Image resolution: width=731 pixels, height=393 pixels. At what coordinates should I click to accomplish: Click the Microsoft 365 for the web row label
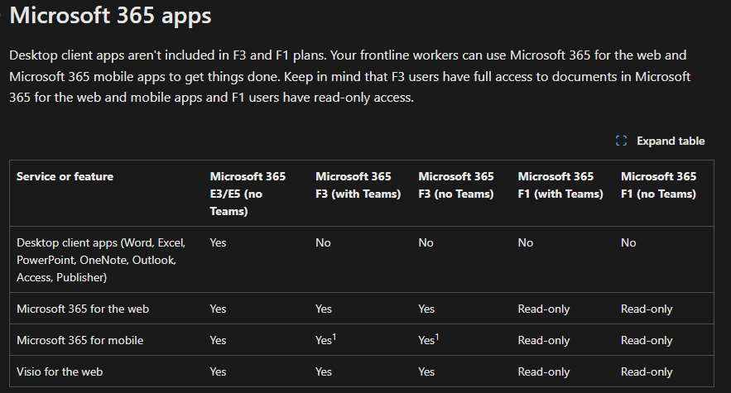(x=83, y=309)
